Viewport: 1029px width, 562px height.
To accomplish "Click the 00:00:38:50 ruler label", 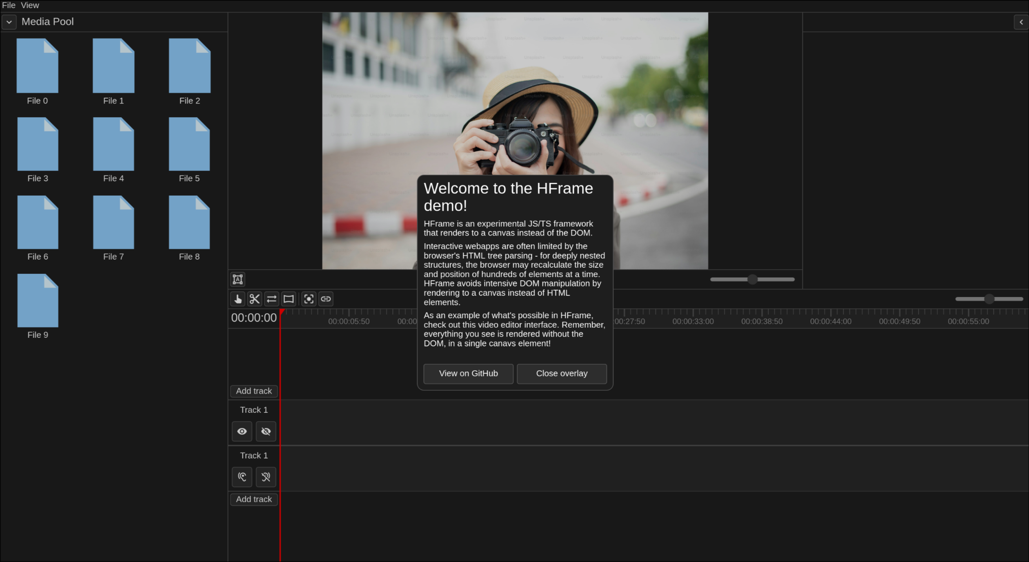I will point(762,322).
